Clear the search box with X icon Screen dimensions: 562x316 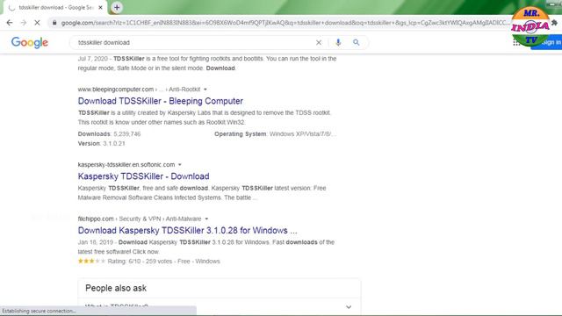[319, 42]
